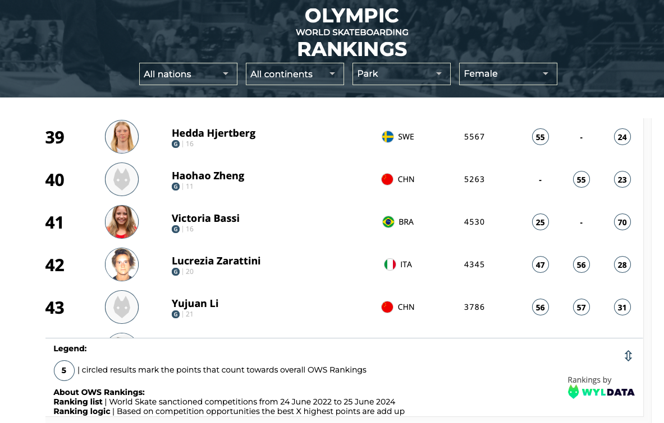Click Victoria Bassi's profile photo

pos(122,222)
